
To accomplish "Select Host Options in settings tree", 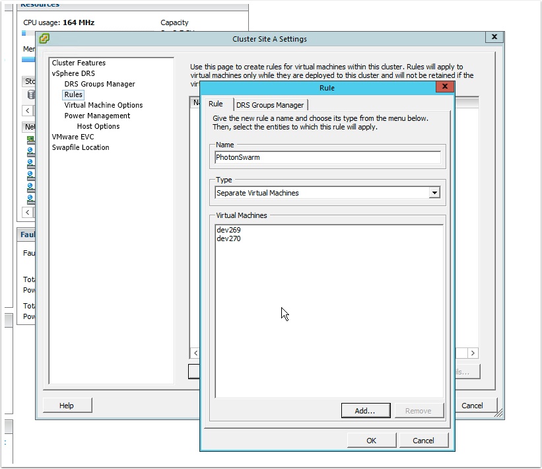I will (x=98, y=126).
